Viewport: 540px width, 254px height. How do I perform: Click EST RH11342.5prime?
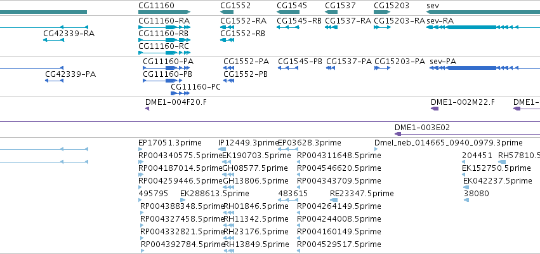click(228, 225)
